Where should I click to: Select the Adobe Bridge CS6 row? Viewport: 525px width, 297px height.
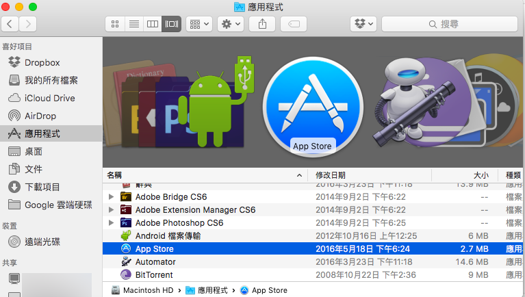pyautogui.click(x=313, y=197)
